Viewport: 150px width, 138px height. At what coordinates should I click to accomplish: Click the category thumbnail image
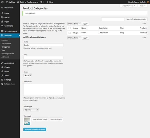point(27,121)
